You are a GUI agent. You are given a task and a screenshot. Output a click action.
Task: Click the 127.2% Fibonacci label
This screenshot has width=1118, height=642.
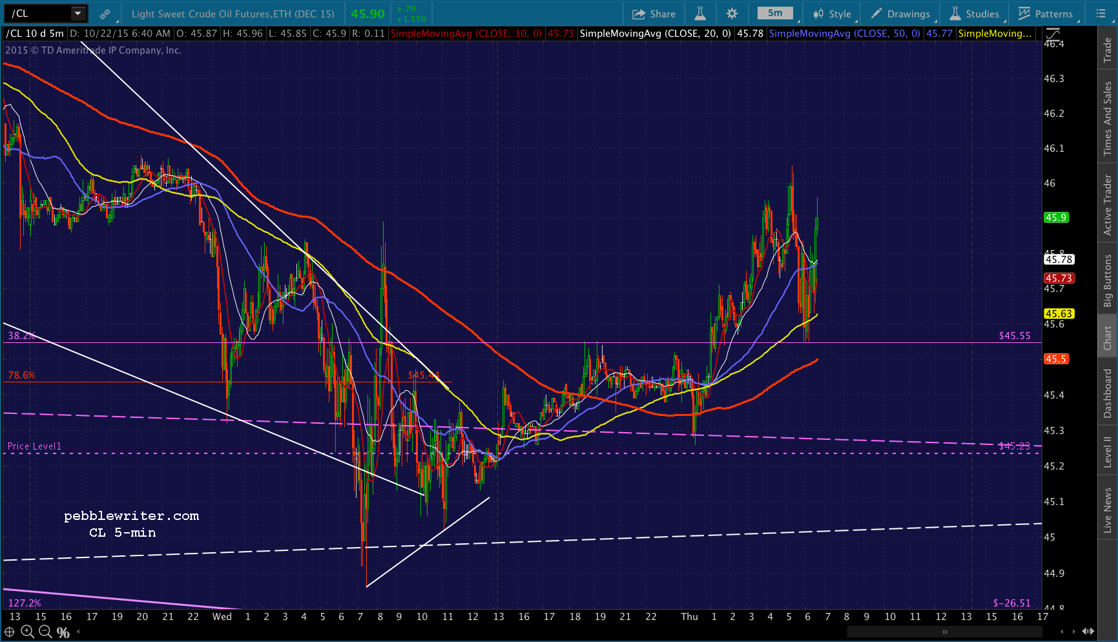[25, 603]
